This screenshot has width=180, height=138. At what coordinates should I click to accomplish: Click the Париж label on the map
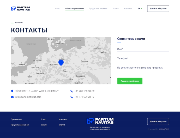point(29,77)
